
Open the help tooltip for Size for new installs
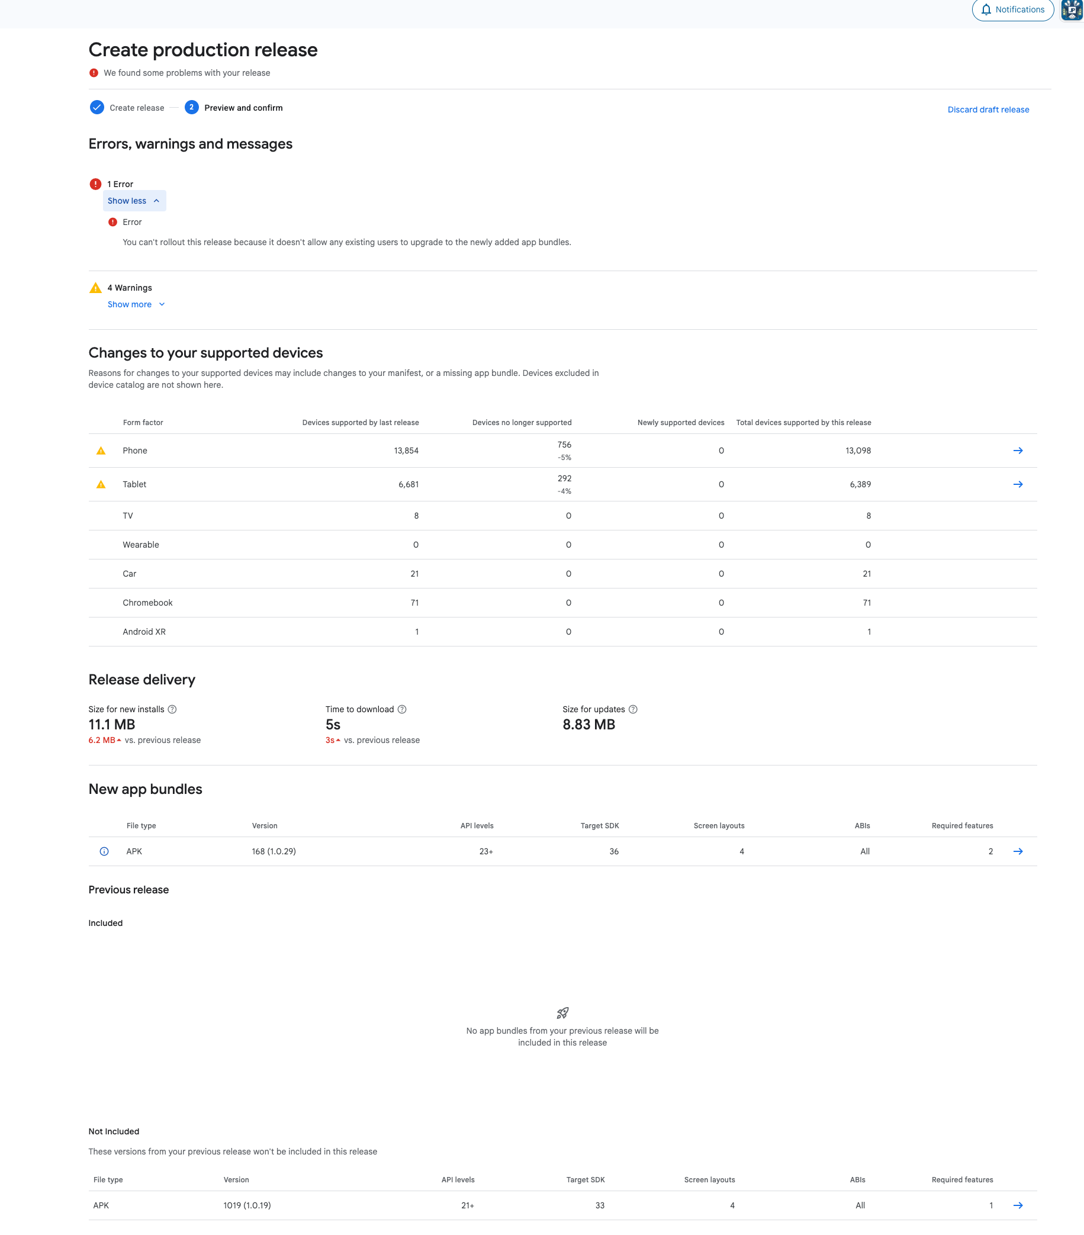tap(172, 709)
